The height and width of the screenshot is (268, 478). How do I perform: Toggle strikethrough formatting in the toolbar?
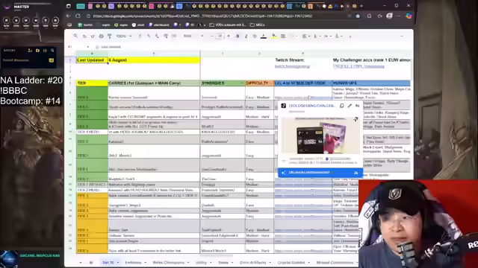tap(255, 36)
